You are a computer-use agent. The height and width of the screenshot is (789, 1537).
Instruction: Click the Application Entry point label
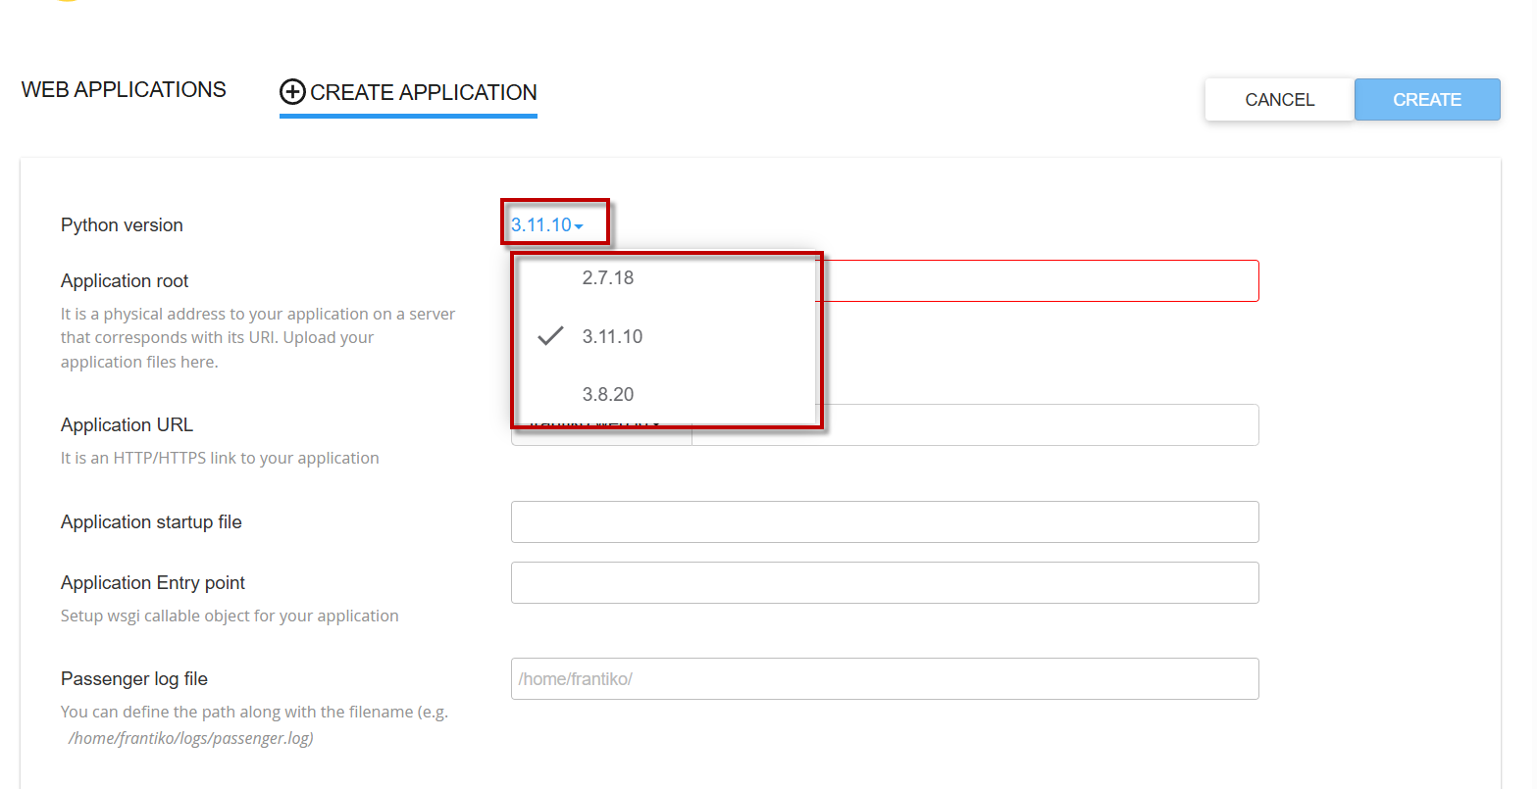click(x=153, y=583)
